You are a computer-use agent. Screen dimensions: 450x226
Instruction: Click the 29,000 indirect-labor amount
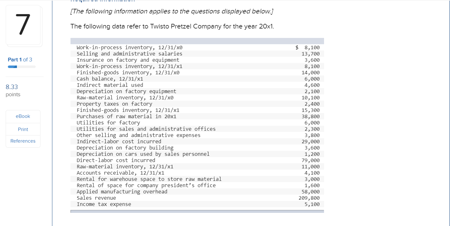[311, 141]
